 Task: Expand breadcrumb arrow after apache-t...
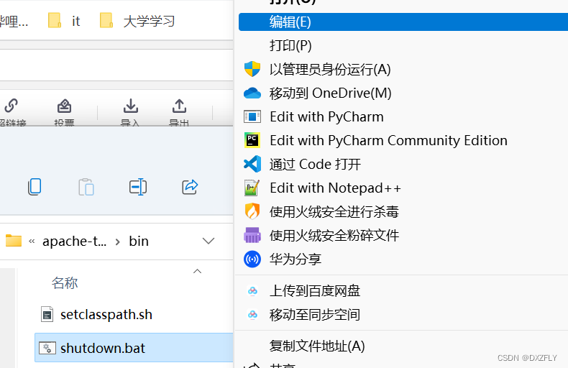(117, 241)
